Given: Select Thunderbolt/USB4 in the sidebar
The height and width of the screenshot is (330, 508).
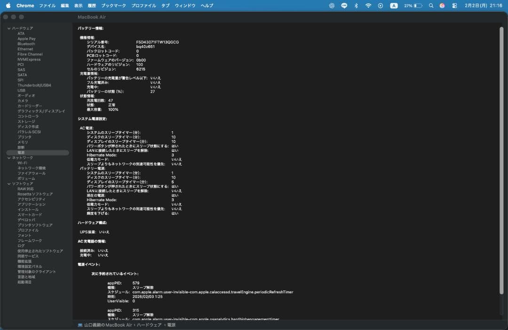Looking at the screenshot, I should point(34,85).
